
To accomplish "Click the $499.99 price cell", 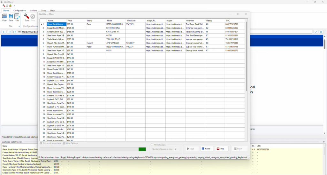I will click(76, 32).
